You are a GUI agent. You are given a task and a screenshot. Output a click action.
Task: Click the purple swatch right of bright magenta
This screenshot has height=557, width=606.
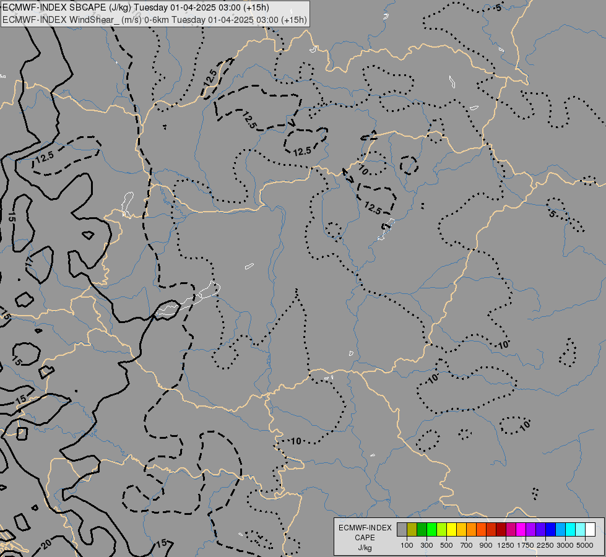click(530, 530)
